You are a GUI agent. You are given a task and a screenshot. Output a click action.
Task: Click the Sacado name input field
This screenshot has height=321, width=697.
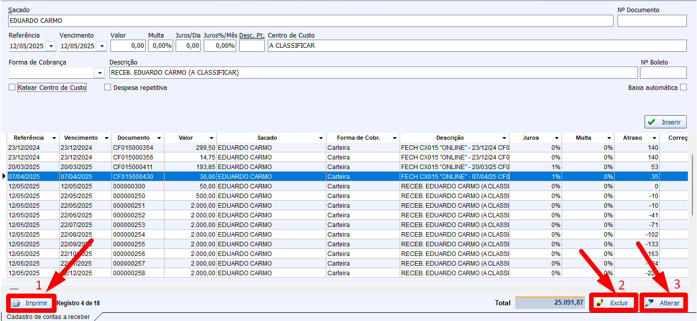311,21
